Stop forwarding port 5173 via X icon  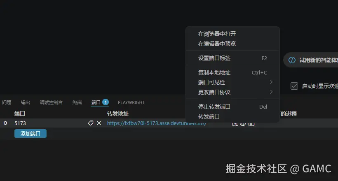tap(99, 123)
